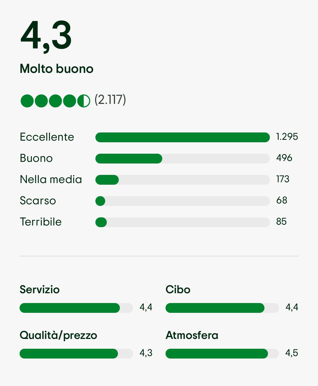Click the 1.295 Eccellente count

point(287,137)
